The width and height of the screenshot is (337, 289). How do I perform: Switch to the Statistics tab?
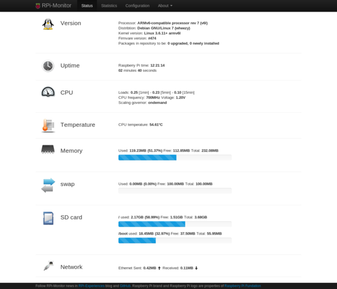[x=109, y=6]
